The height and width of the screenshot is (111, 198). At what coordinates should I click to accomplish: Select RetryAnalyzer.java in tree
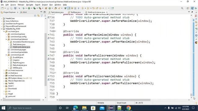[20, 65]
